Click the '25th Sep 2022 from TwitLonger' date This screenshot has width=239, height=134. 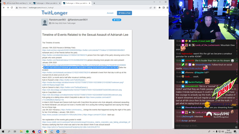62,23
